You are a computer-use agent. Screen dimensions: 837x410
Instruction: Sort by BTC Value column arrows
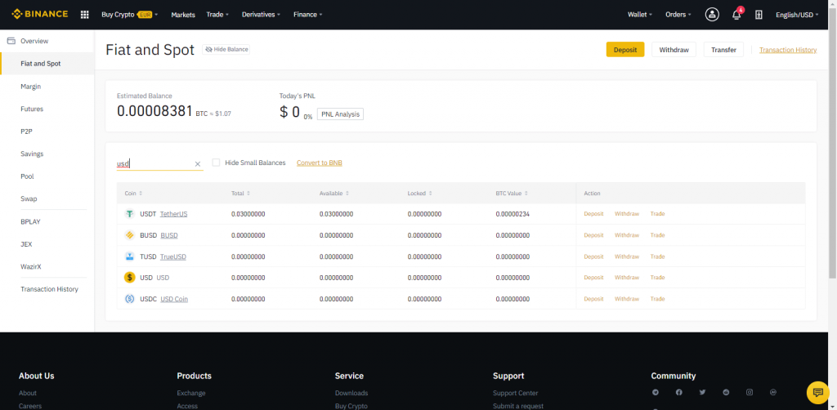click(x=526, y=194)
